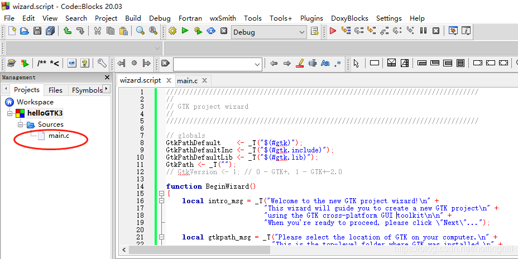Run the program with green play icon
The height and width of the screenshot is (259, 518).
tap(185, 31)
